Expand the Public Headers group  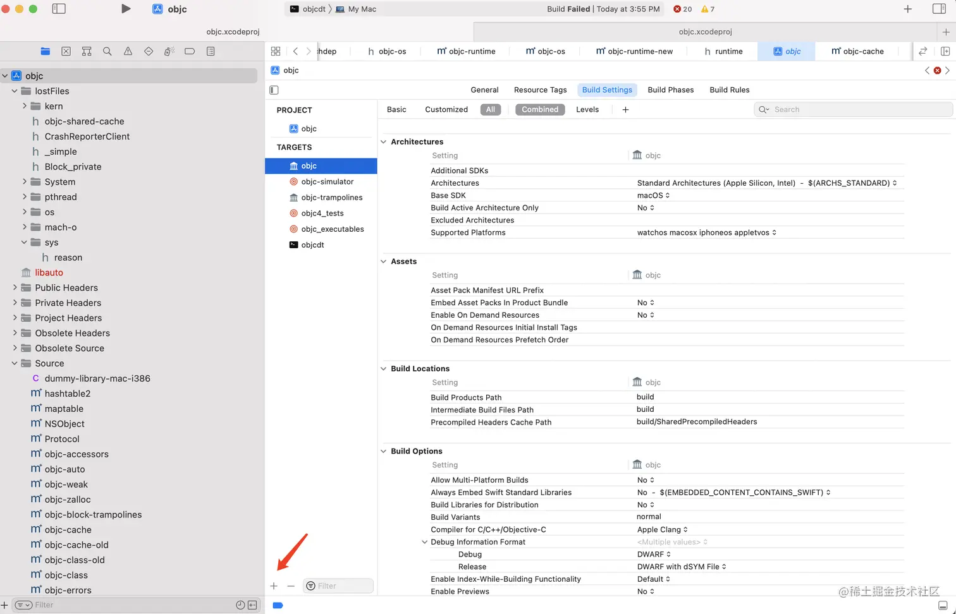pyautogui.click(x=15, y=287)
